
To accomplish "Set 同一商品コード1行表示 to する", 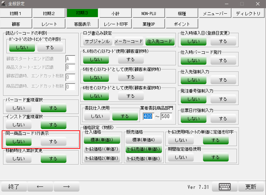I will (x=53, y=141).
